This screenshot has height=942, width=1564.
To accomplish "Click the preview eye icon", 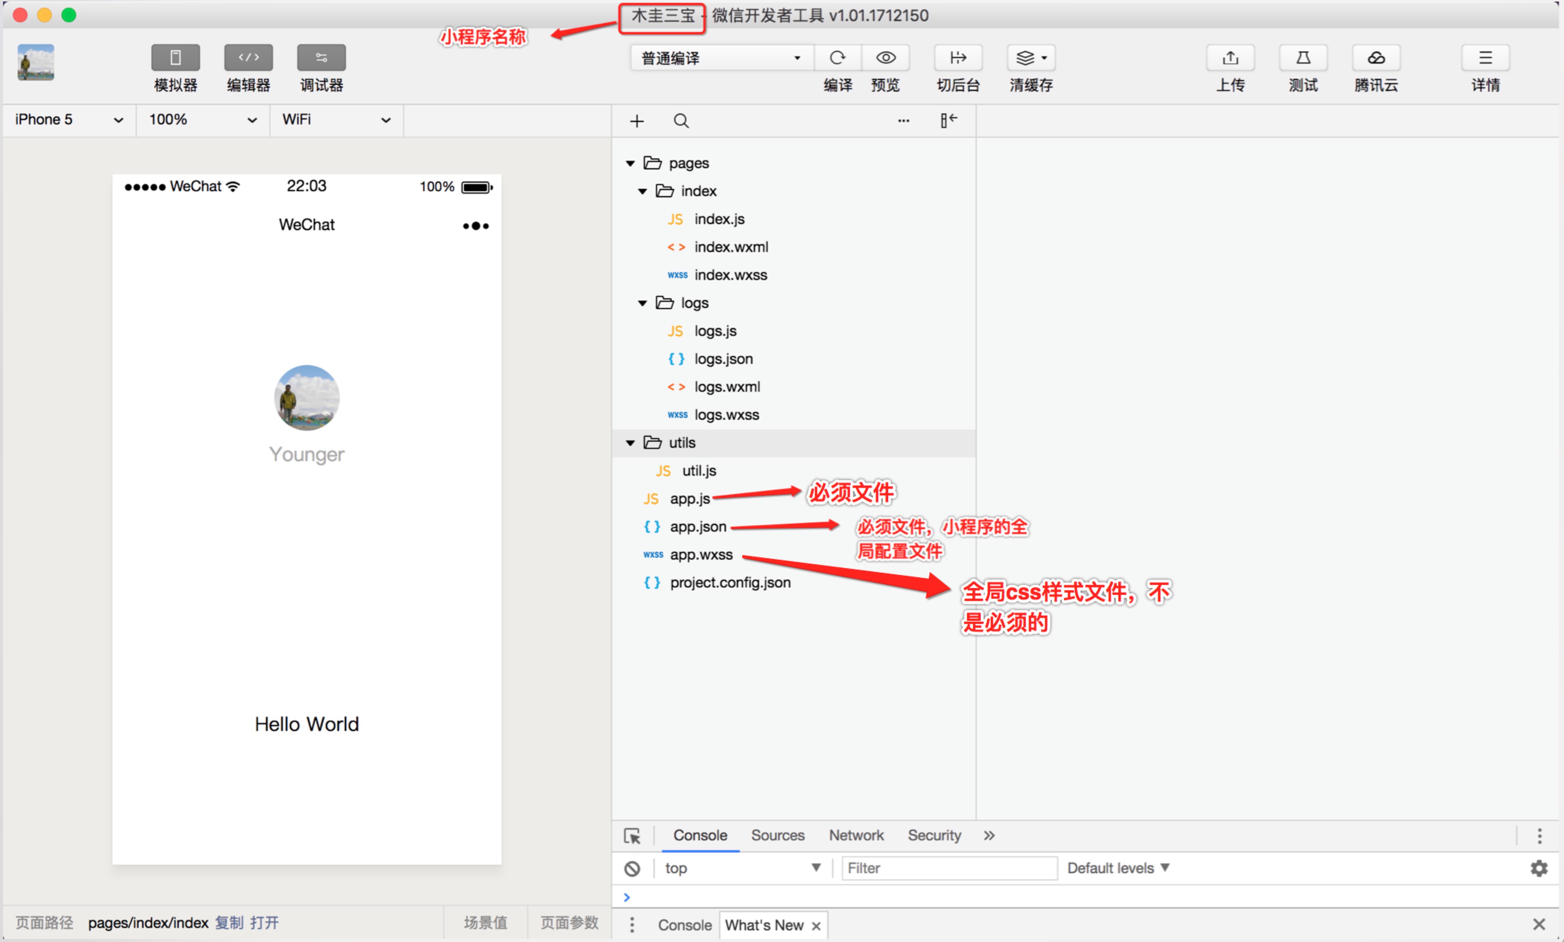I will (x=886, y=58).
